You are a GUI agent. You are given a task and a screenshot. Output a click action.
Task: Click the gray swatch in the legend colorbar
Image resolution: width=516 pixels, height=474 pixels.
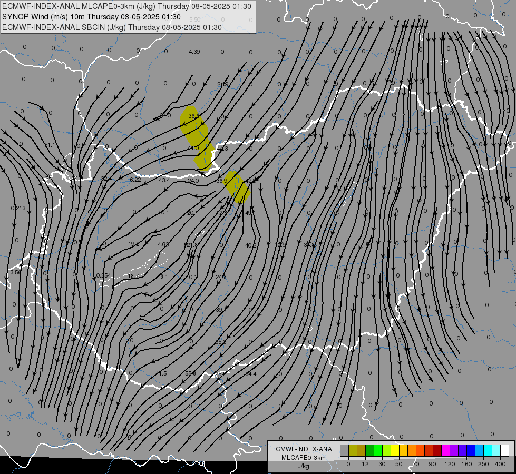coord(344,450)
